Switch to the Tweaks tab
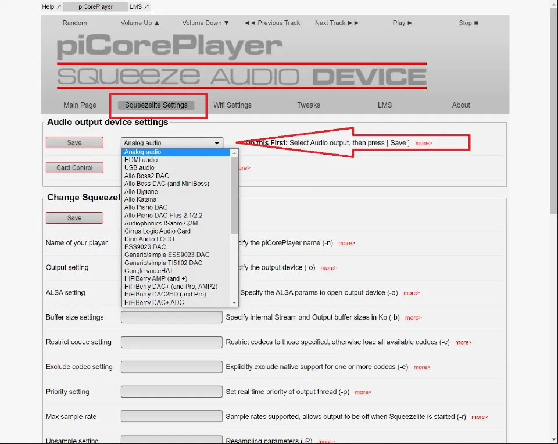This screenshot has width=558, height=444. pos(309,105)
